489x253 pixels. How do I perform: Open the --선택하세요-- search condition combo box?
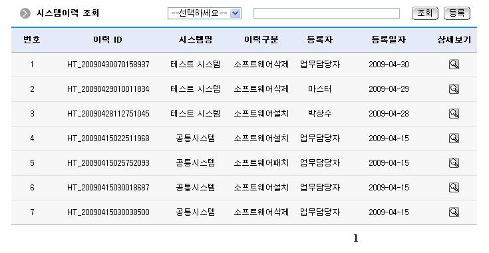(x=205, y=13)
